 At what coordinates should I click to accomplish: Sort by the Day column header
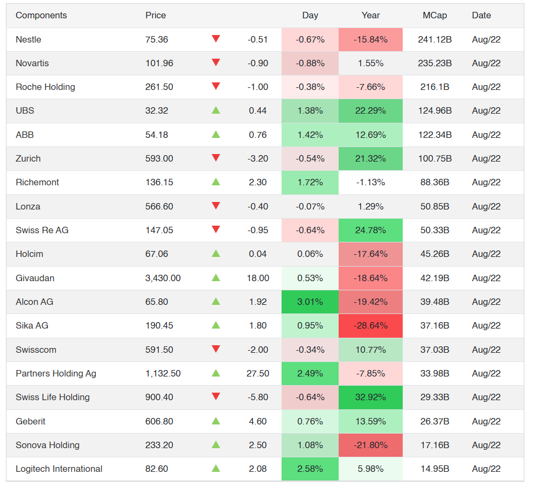pyautogui.click(x=310, y=15)
